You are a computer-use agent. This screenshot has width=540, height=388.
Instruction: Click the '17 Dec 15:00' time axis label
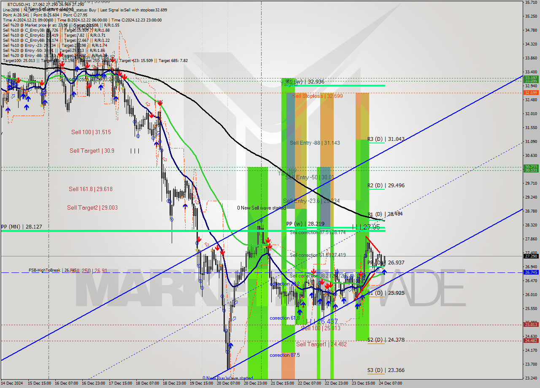(120, 383)
